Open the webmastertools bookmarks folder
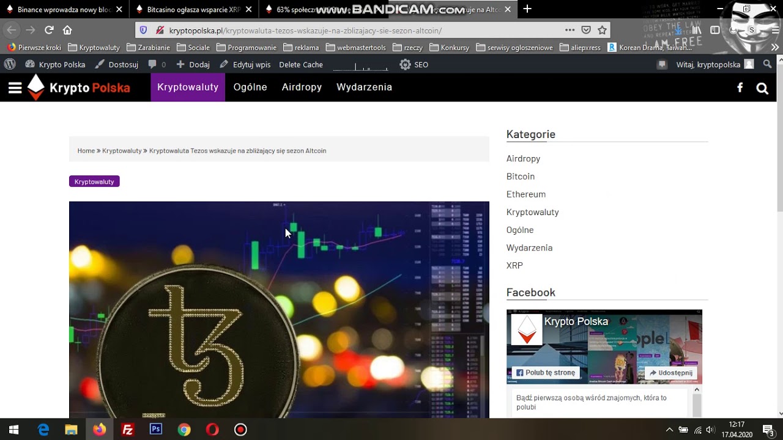Viewport: 783px width, 440px height. coord(356,47)
